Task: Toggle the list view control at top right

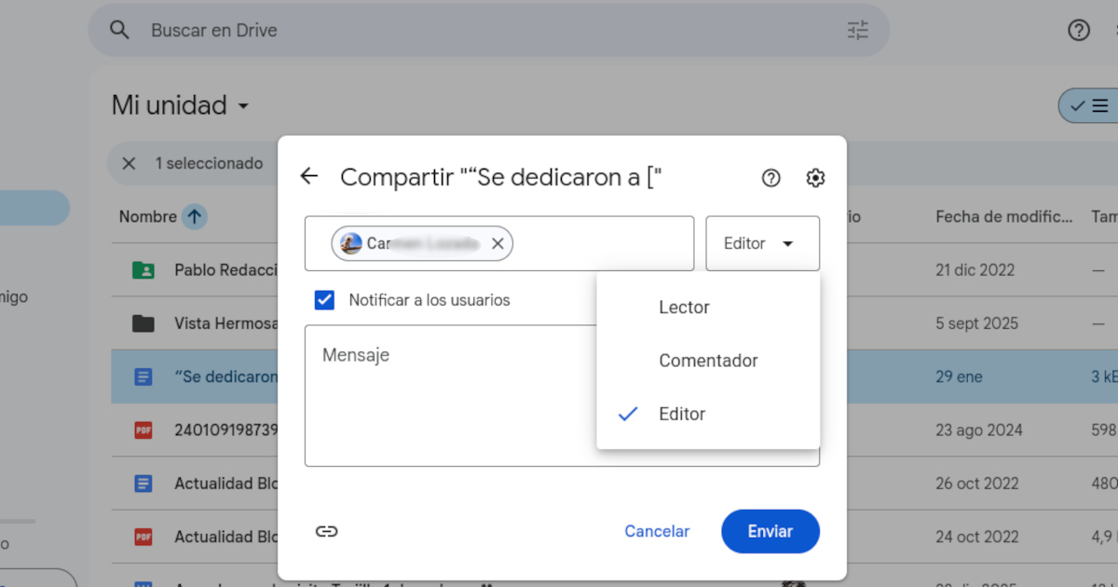Action: [1099, 105]
